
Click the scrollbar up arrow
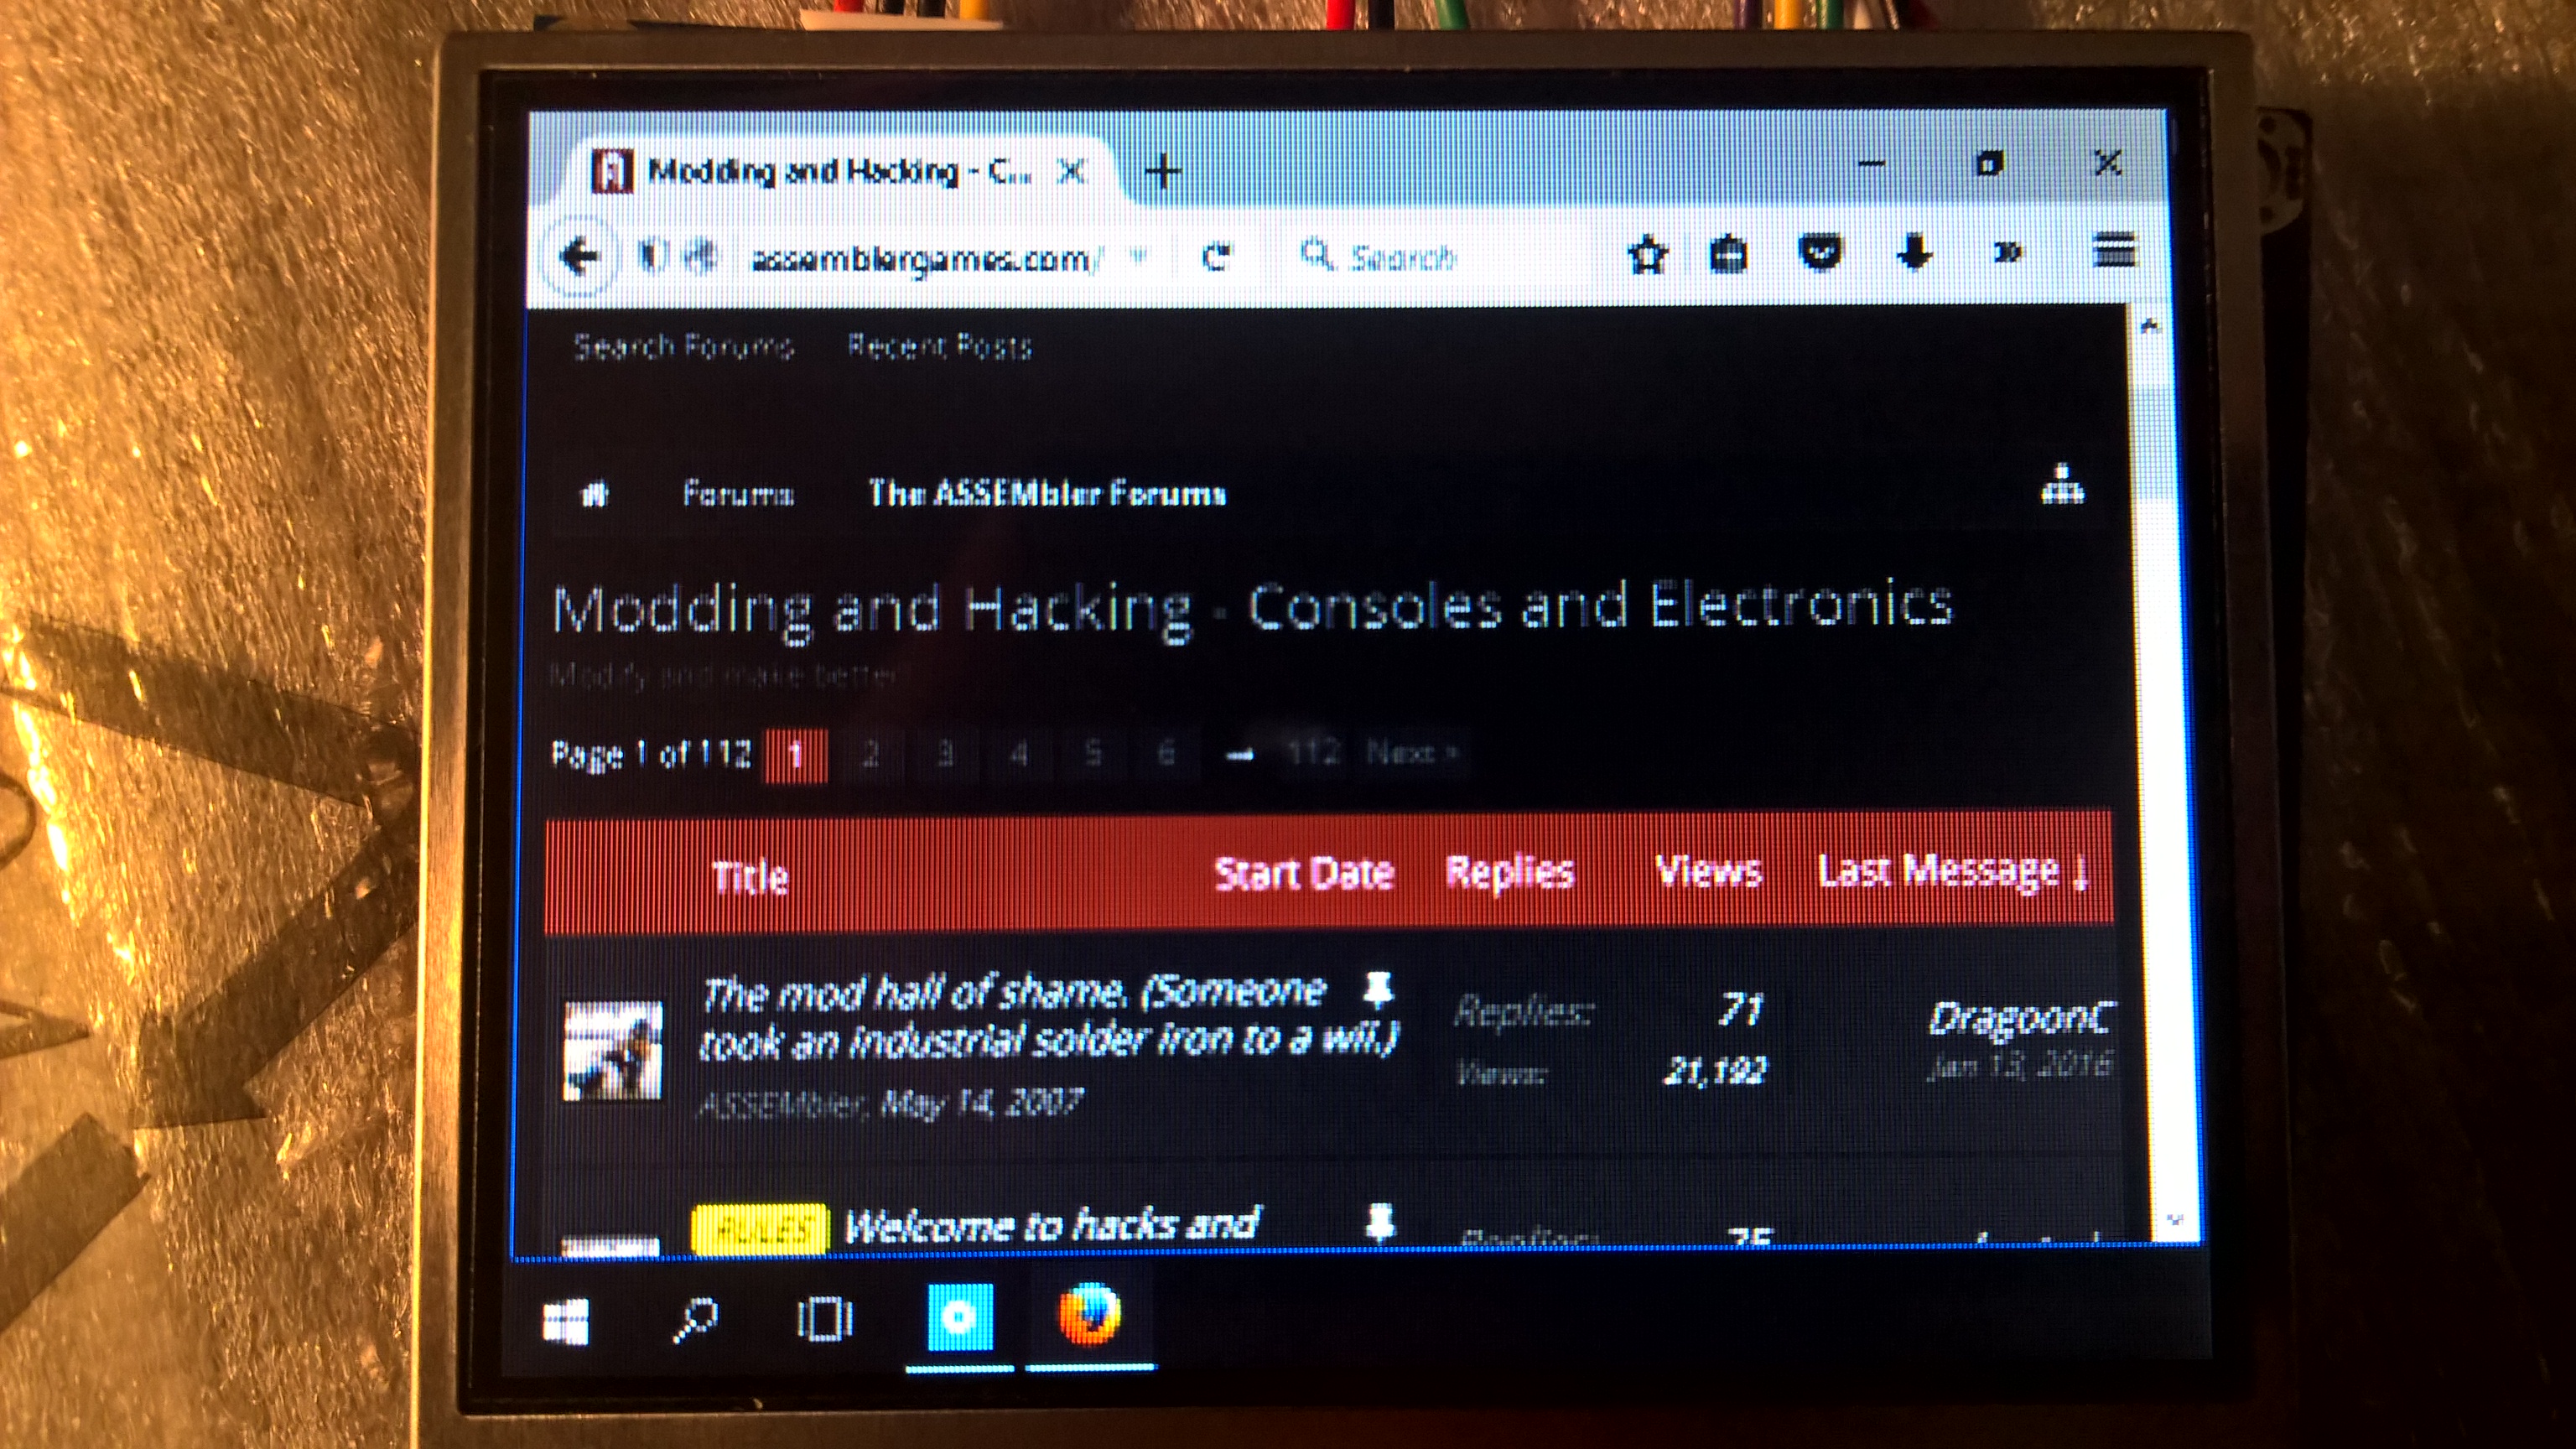pos(2151,325)
